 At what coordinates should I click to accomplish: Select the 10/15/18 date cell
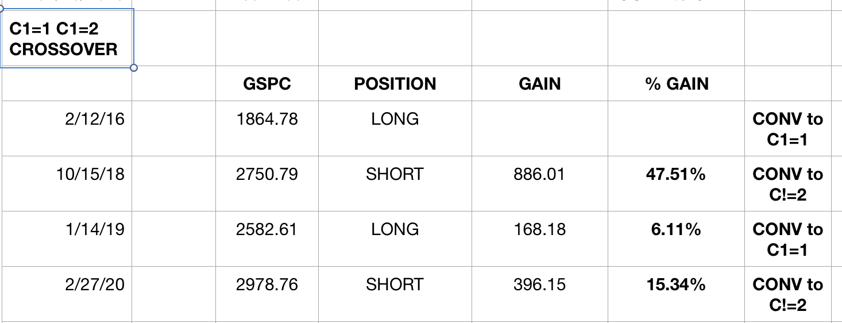pos(90,174)
